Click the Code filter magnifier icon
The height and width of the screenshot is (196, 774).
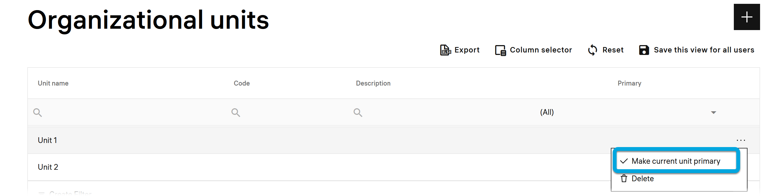(236, 112)
